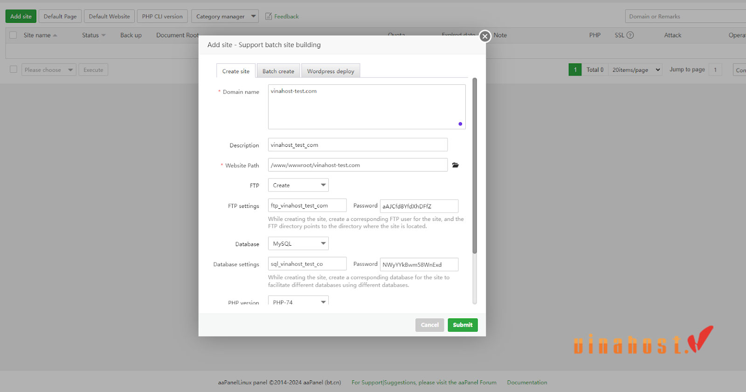Focus the Website Path field
This screenshot has height=392, width=746.
pyautogui.click(x=358, y=165)
